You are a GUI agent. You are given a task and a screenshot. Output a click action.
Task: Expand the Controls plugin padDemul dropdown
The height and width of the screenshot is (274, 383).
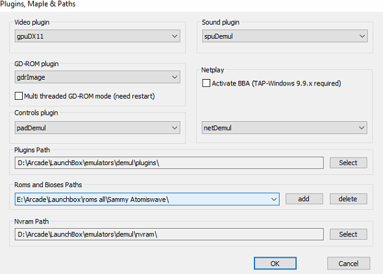(x=97, y=128)
